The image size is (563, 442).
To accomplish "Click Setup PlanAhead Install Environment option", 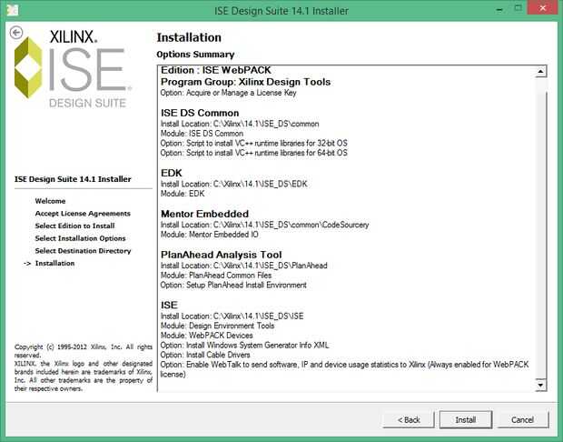I will 233,285.
